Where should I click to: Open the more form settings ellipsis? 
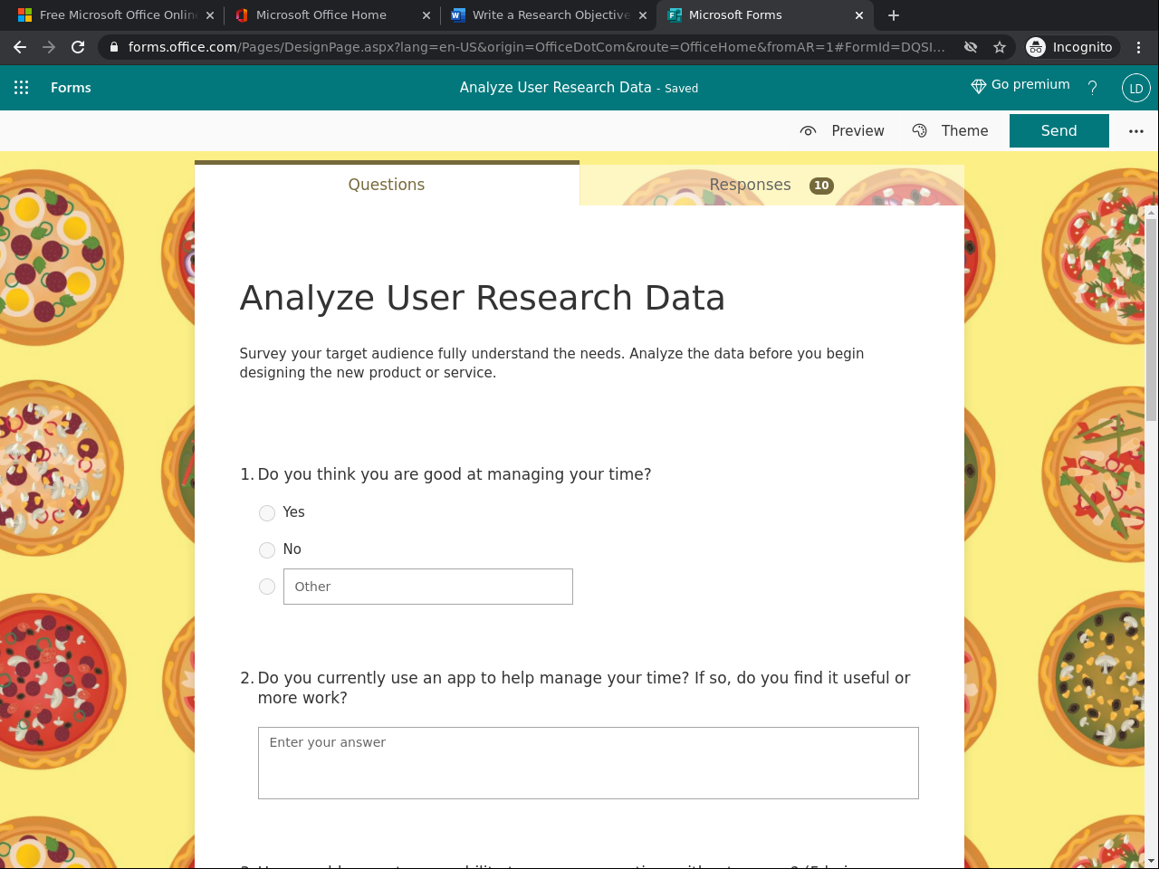[x=1136, y=131]
